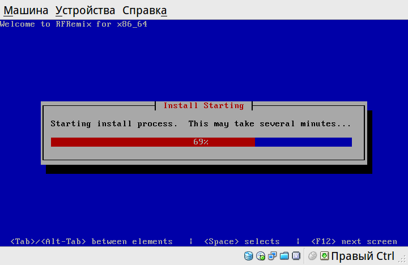The width and height of the screenshot is (408, 265).
Task: Click the shared folders status icon
Action: [284, 256]
